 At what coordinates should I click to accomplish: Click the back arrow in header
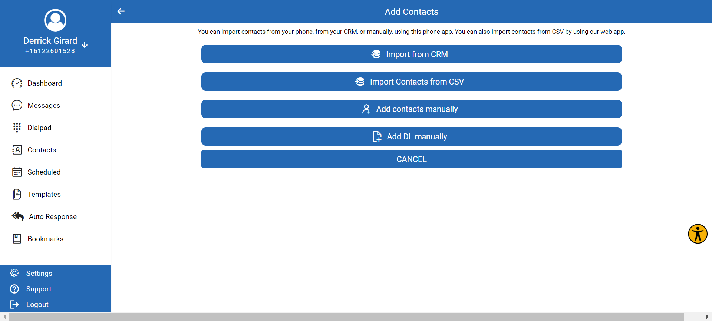point(121,11)
